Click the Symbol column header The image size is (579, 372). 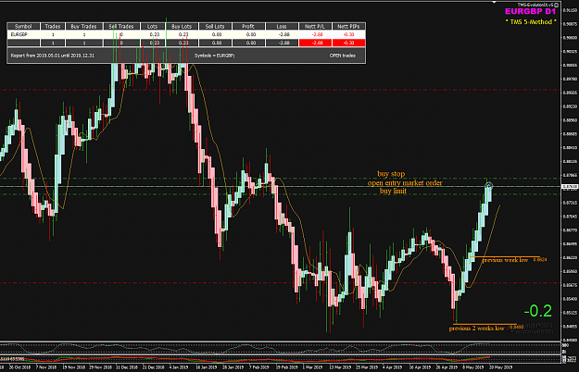click(x=23, y=26)
